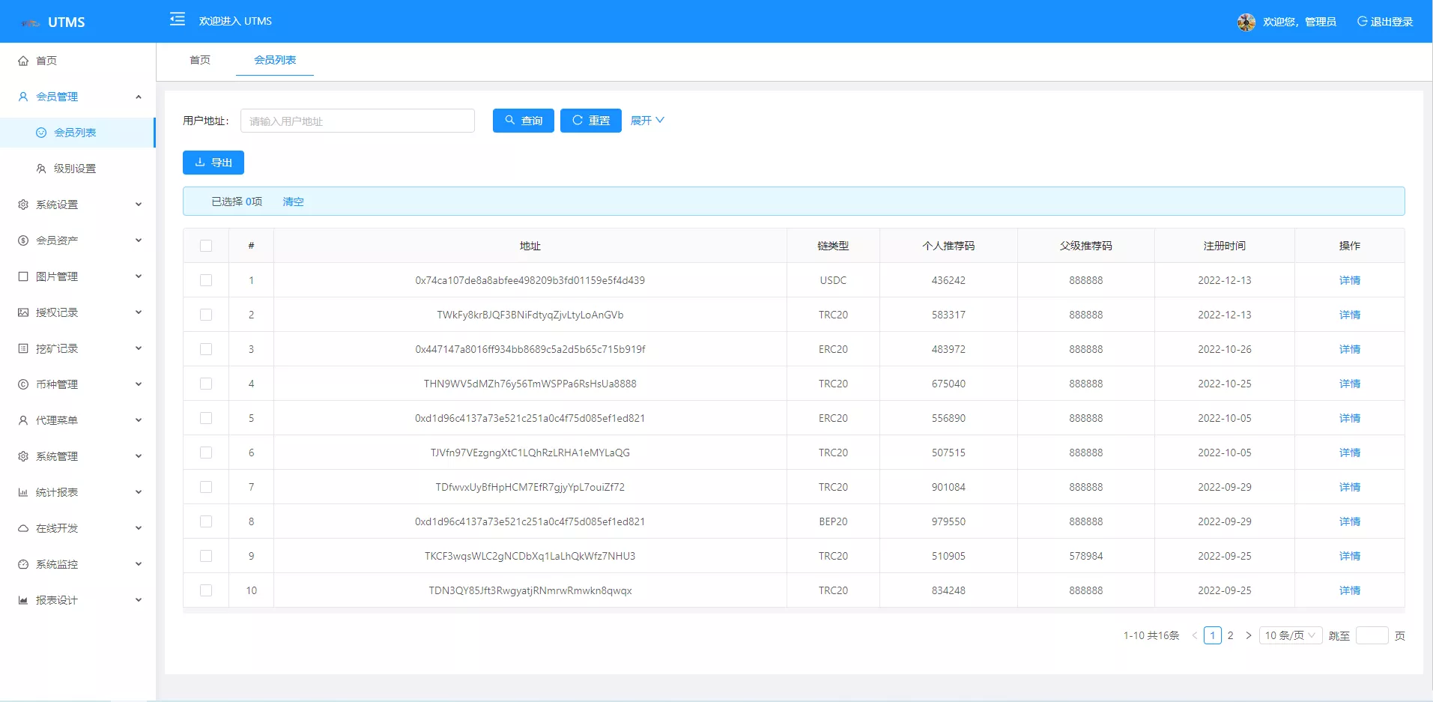Go to page 2 in pagination

1230,635
